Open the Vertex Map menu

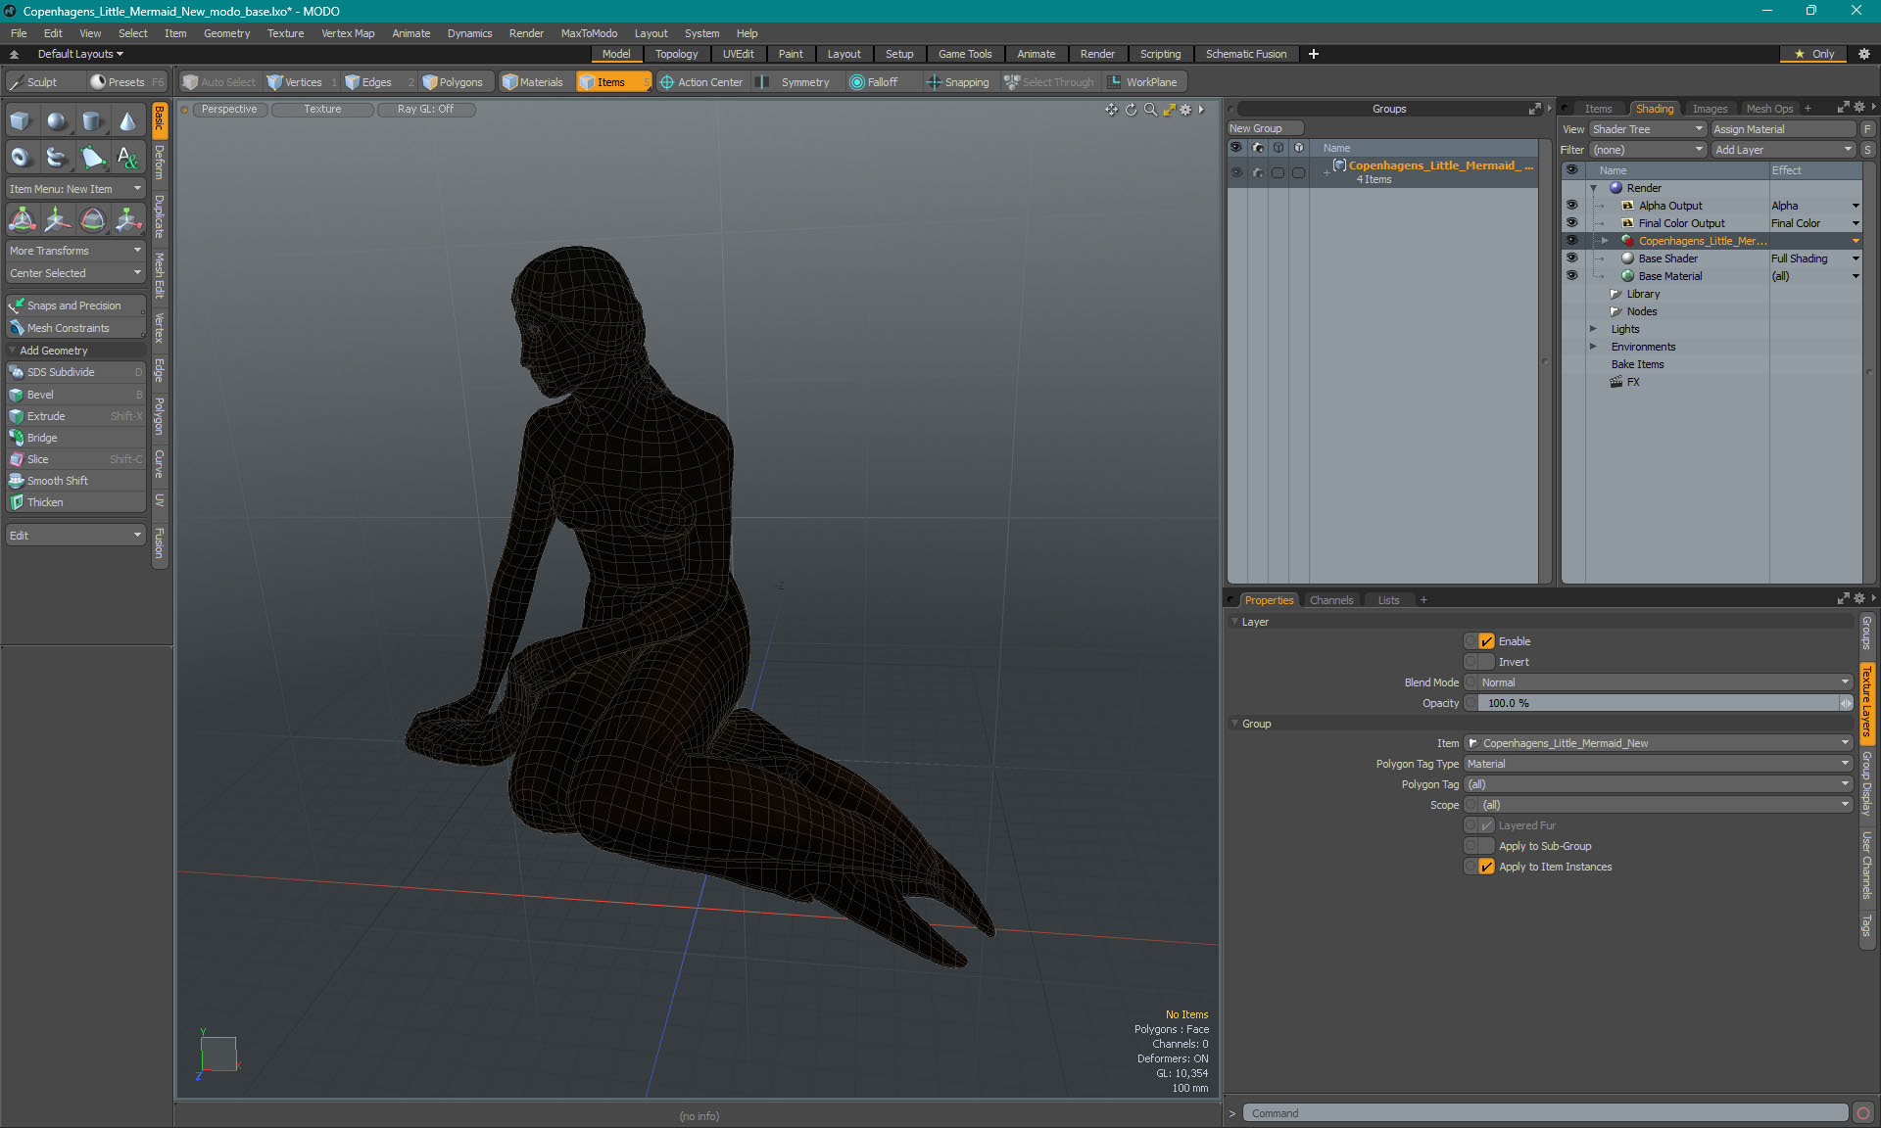[x=348, y=33]
